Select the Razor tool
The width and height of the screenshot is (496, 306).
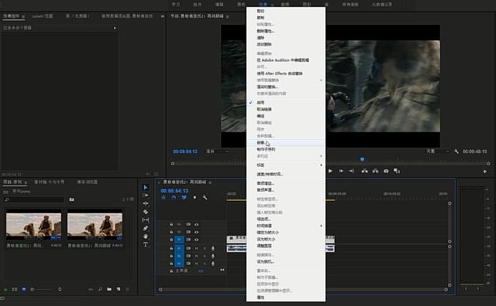pos(146,212)
